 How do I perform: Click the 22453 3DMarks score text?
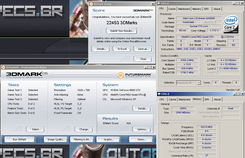point(122,23)
